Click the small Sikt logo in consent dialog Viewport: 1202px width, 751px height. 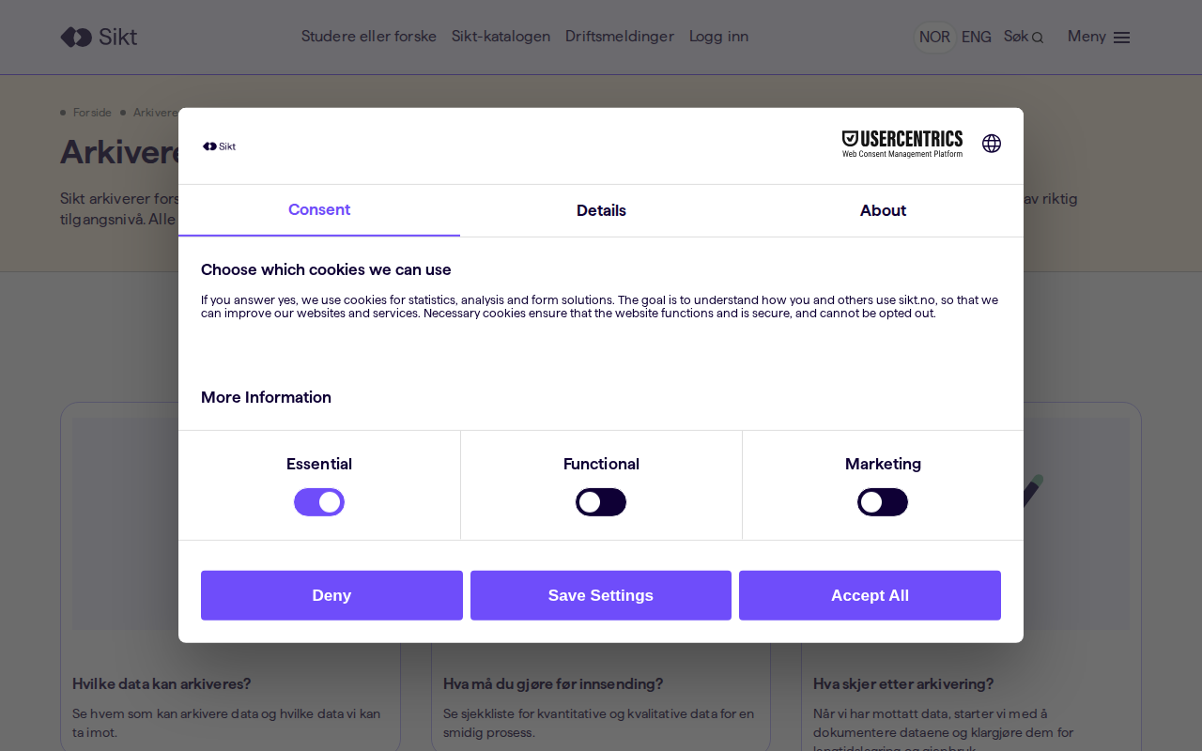[220, 146]
